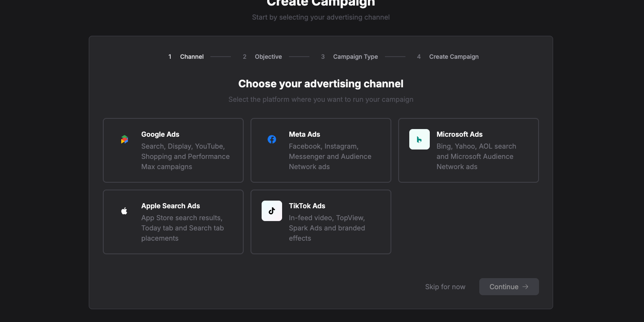Click the description beginning 'Facebook, Instagram'

coord(330,156)
